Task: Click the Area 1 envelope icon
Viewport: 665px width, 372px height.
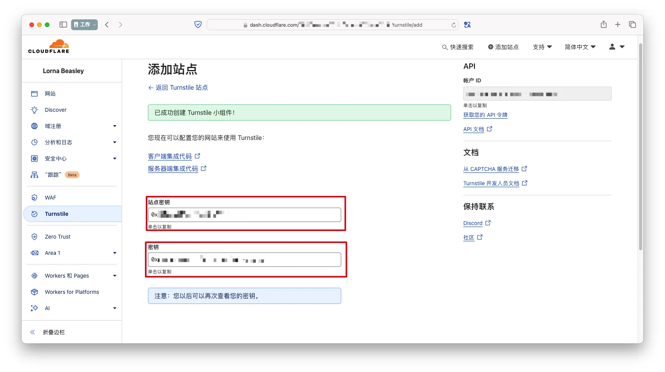Action: (34, 253)
